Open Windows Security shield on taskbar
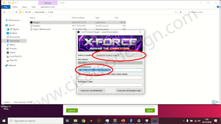The image size is (221, 124). (147, 121)
